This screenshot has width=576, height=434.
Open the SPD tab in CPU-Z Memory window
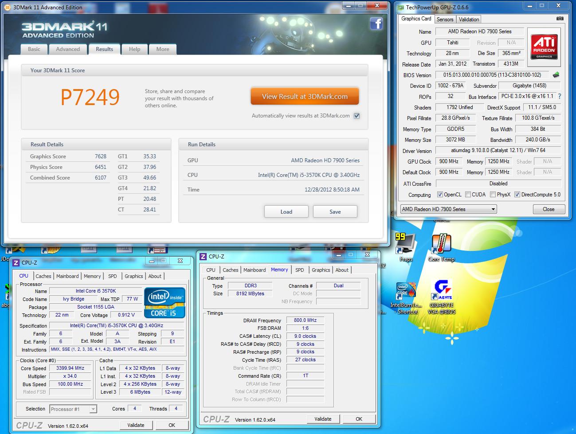coord(300,270)
